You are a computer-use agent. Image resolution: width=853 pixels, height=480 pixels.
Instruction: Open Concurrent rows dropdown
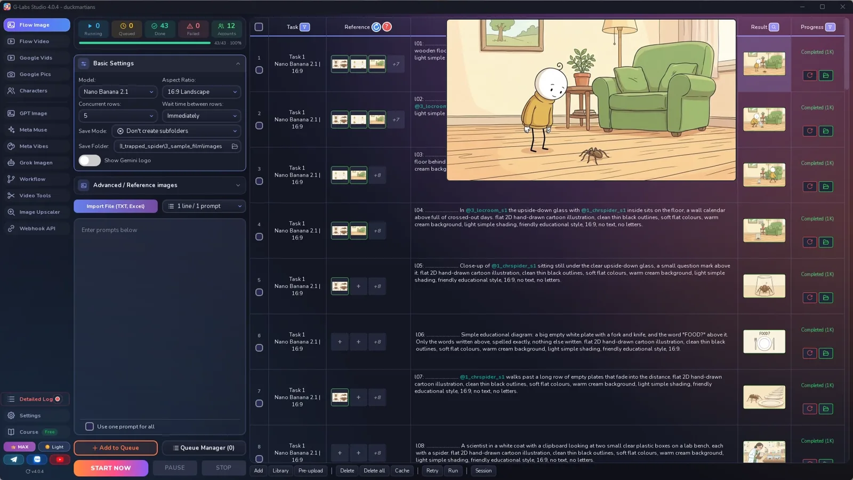(x=118, y=116)
